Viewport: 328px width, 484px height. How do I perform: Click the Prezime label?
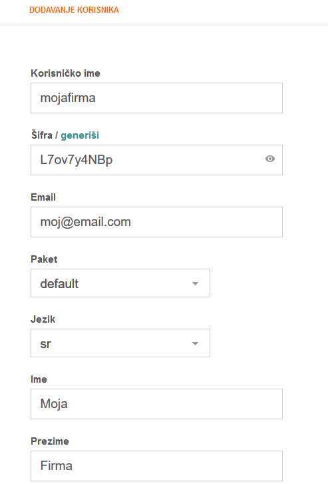[x=50, y=441]
